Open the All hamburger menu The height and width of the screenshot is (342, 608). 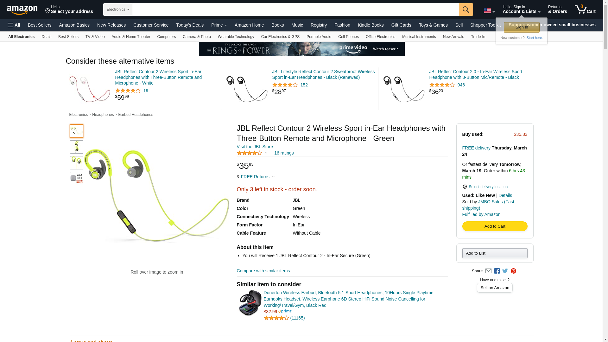[14, 25]
